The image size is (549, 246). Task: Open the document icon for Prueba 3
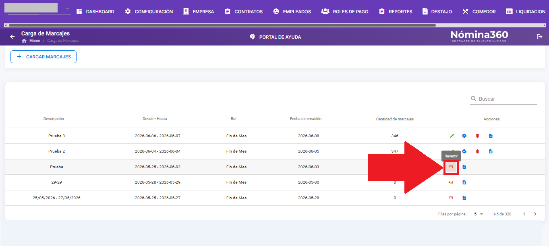(491, 136)
